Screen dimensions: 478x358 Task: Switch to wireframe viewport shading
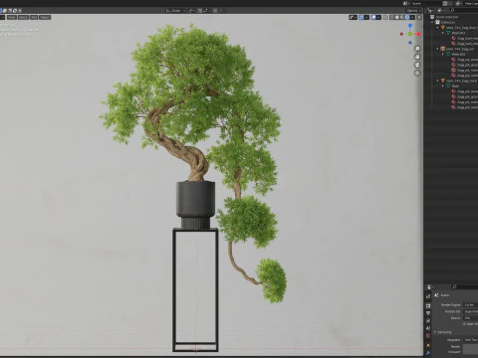pyautogui.click(x=392, y=17)
